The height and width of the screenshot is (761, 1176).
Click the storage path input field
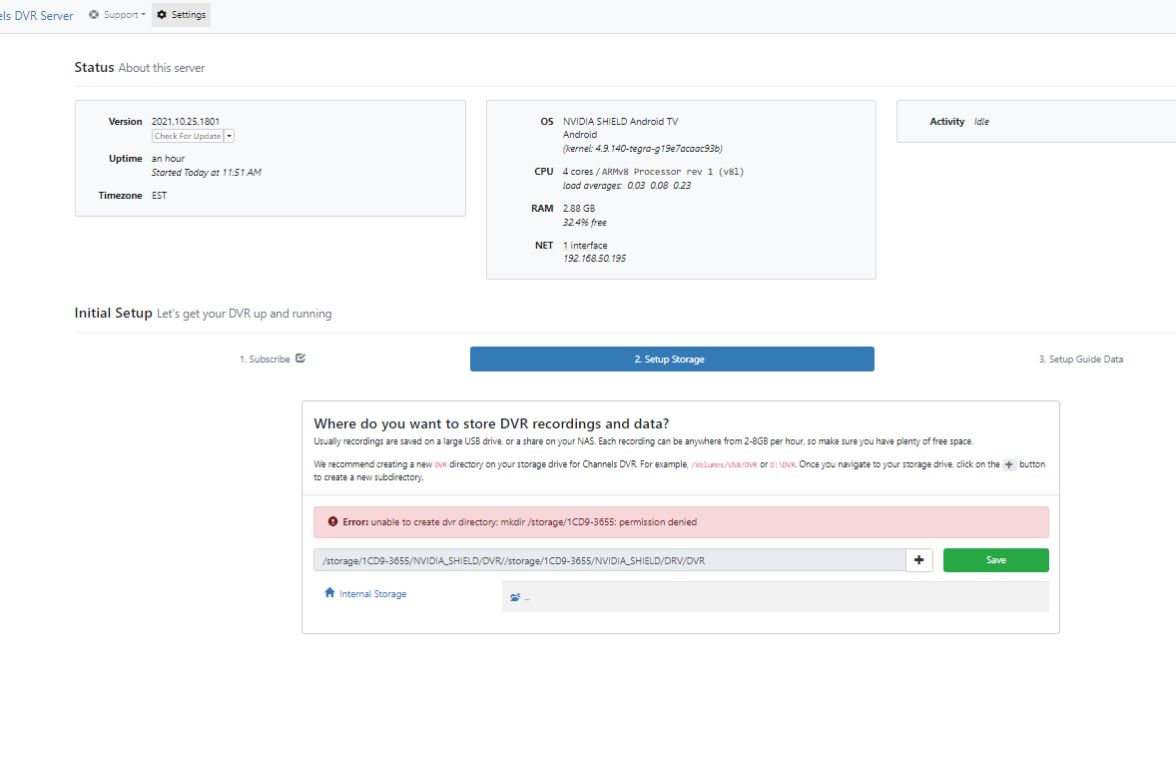click(609, 560)
